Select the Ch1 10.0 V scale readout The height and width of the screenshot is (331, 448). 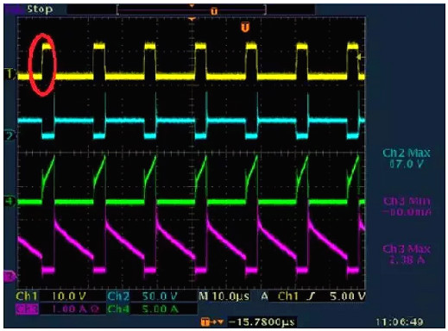[51, 296]
